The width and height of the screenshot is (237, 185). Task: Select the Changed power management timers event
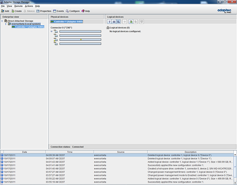pyautogui.click(x=117, y=172)
